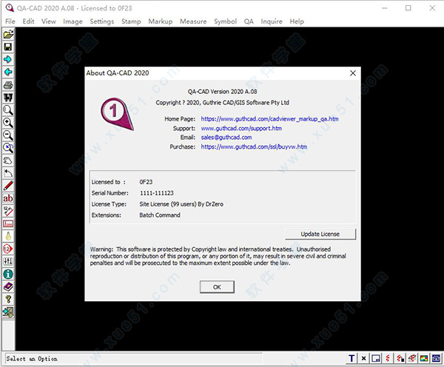Viewport: 444px width, 367px height.
Task: Open the Purchase buyvw.htm link
Action: pos(254,147)
